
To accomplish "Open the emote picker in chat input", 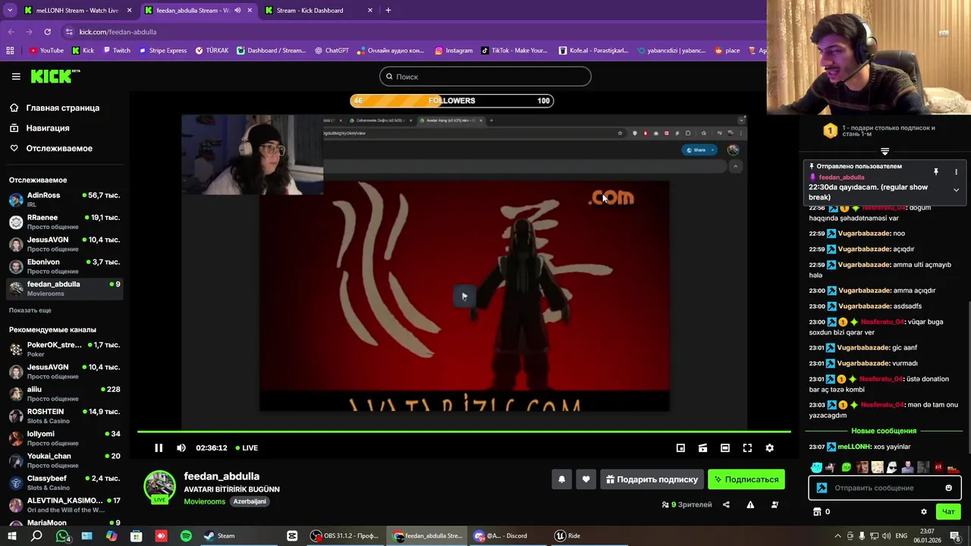I will [x=948, y=488].
